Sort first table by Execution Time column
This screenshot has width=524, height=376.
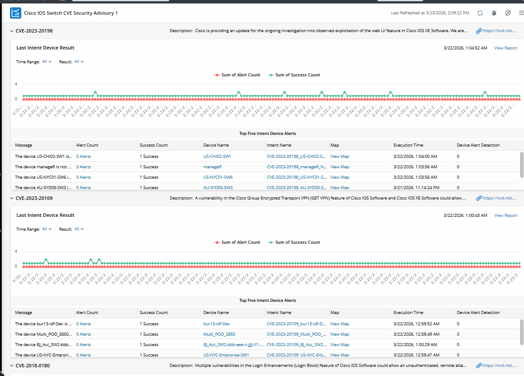[409, 145]
